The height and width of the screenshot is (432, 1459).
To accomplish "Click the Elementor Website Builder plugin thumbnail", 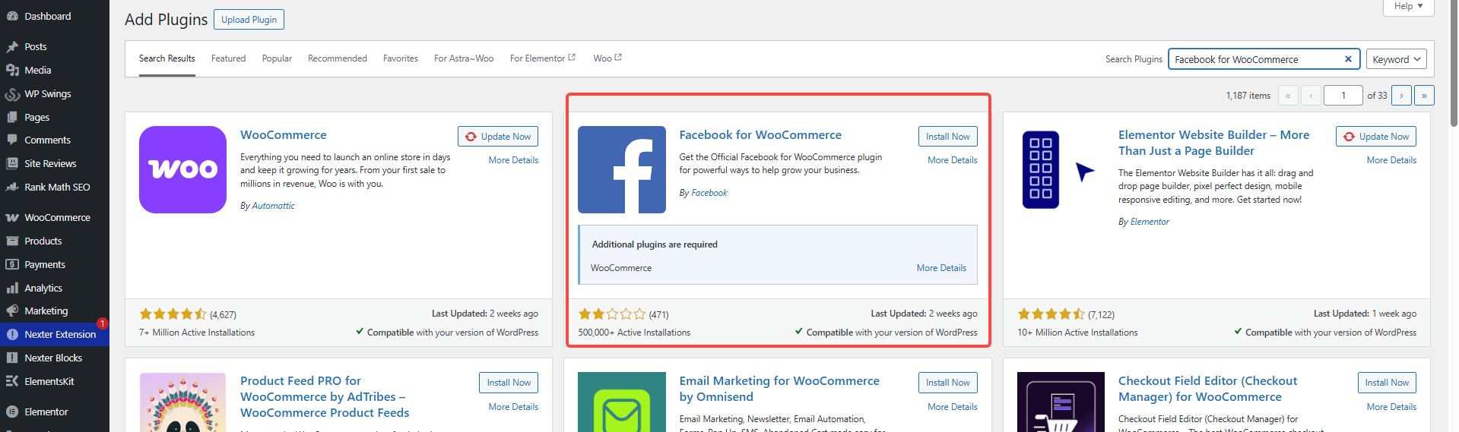I will click(1061, 169).
